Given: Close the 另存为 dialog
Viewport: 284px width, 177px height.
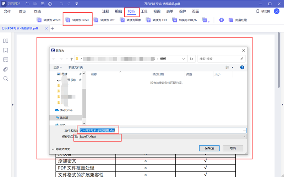Looking at the screenshot, I should (x=244, y=51).
